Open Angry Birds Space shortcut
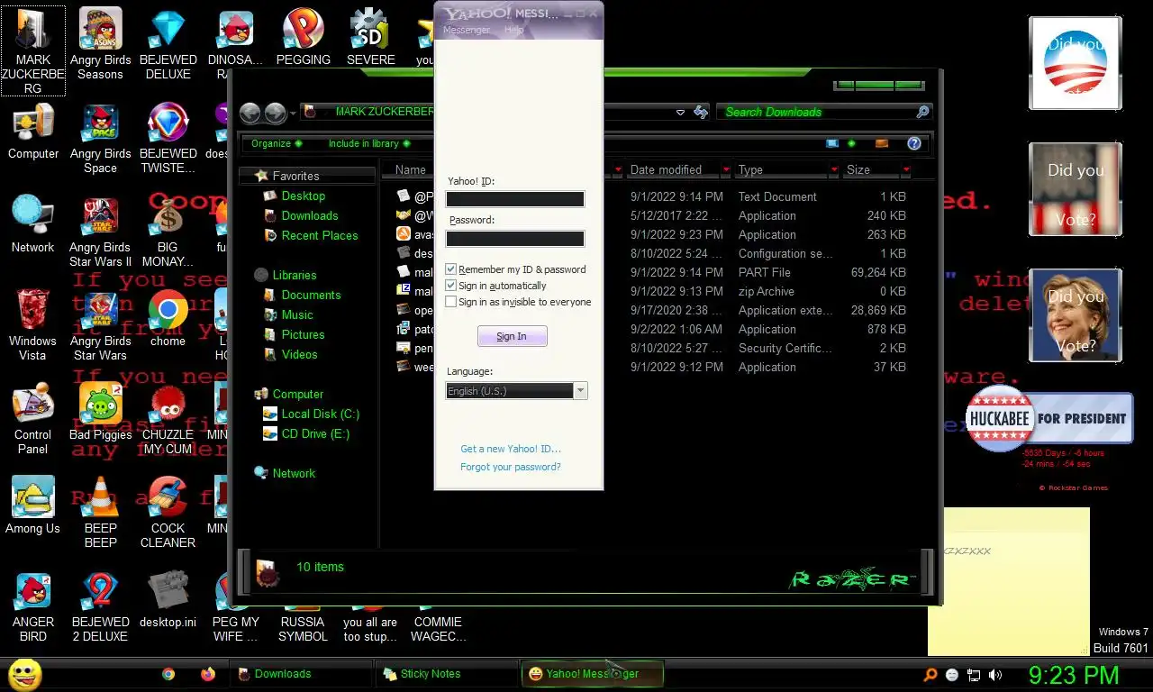 coord(100,139)
